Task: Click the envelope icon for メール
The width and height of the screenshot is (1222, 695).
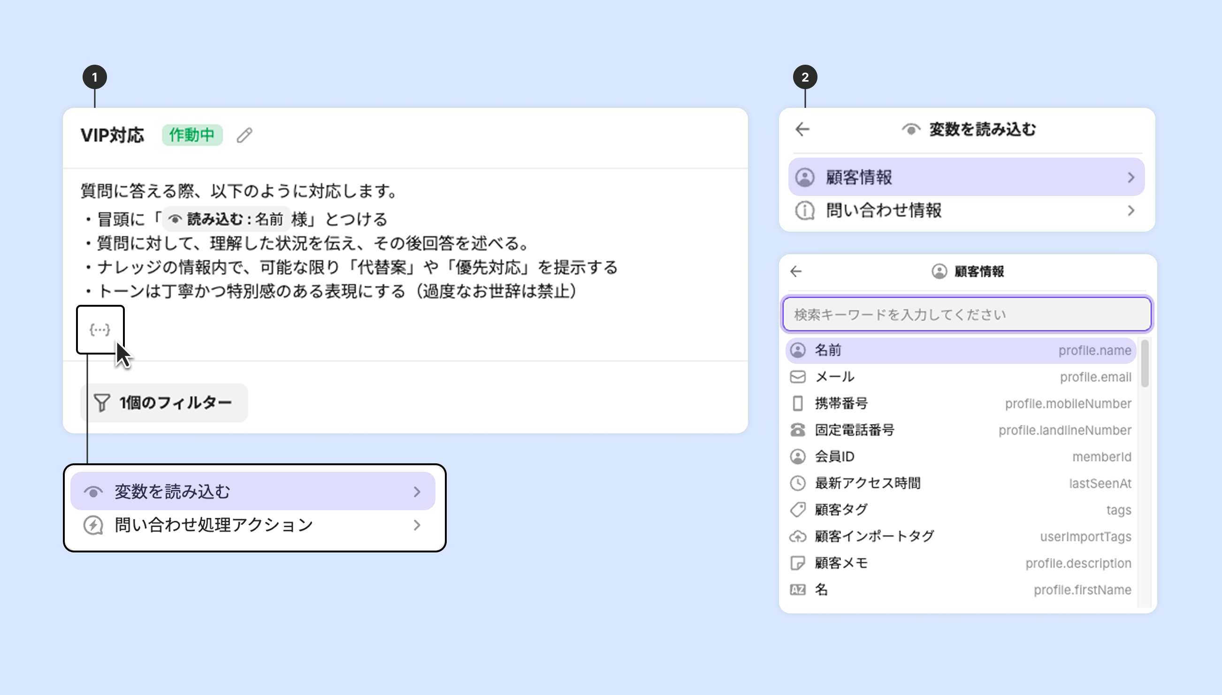Action: coord(797,377)
